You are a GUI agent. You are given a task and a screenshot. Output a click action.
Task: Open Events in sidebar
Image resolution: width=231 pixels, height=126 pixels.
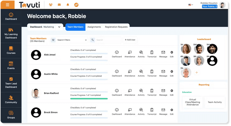[x=11, y=65]
